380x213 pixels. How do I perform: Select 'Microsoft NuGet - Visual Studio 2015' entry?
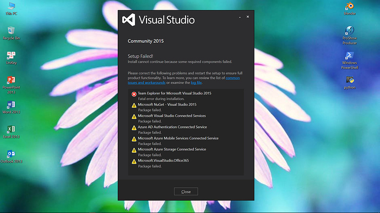pos(167,104)
